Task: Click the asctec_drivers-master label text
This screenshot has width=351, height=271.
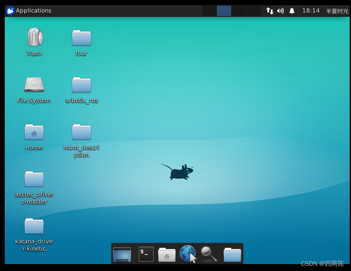Action: click(x=34, y=198)
